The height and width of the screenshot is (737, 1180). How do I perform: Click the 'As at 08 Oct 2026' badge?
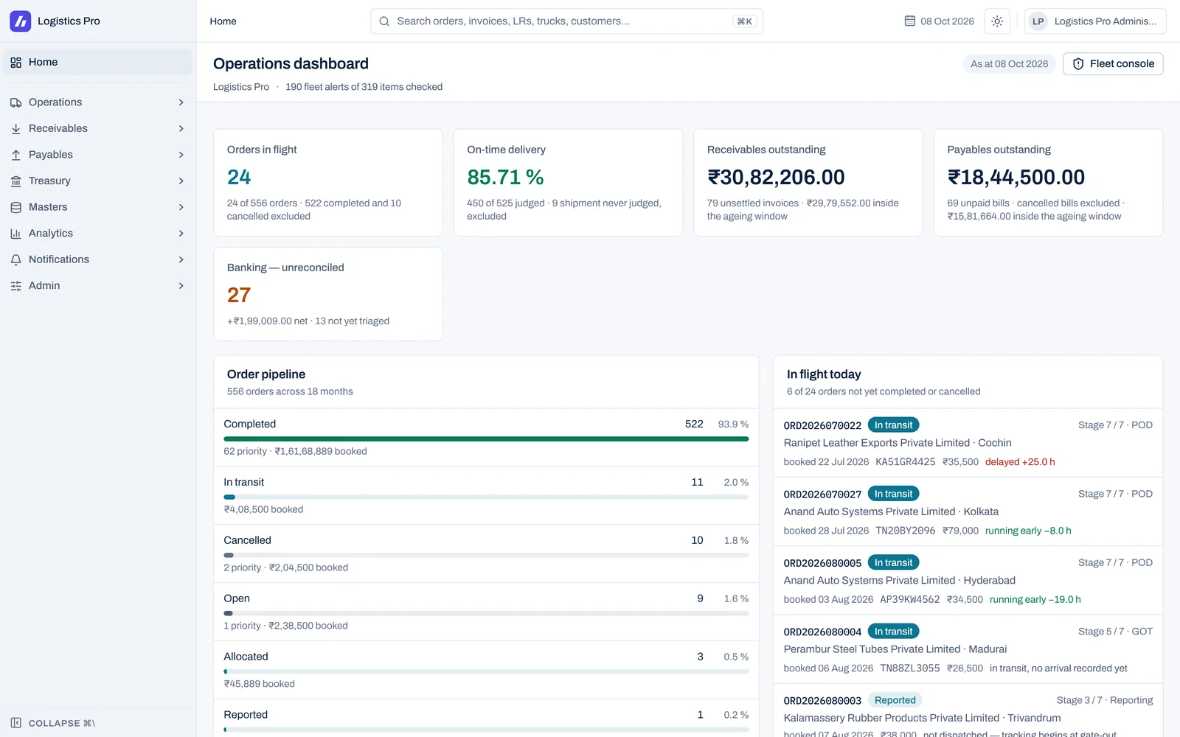(x=1009, y=64)
